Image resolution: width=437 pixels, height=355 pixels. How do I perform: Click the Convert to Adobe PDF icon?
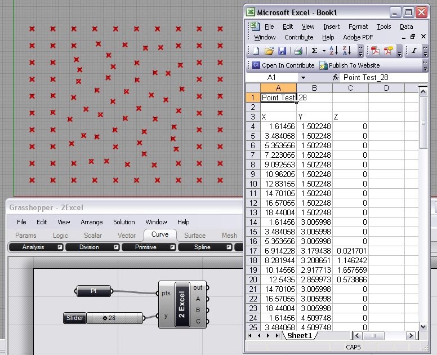point(375,51)
